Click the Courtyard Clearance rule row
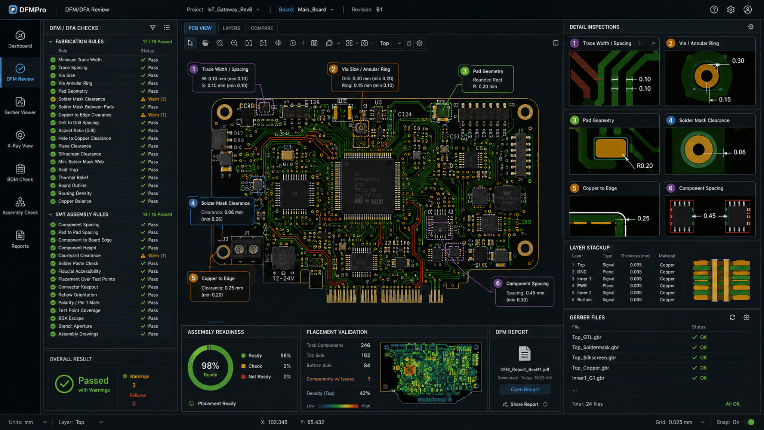Image resolution: width=764 pixels, height=430 pixels. pos(110,256)
